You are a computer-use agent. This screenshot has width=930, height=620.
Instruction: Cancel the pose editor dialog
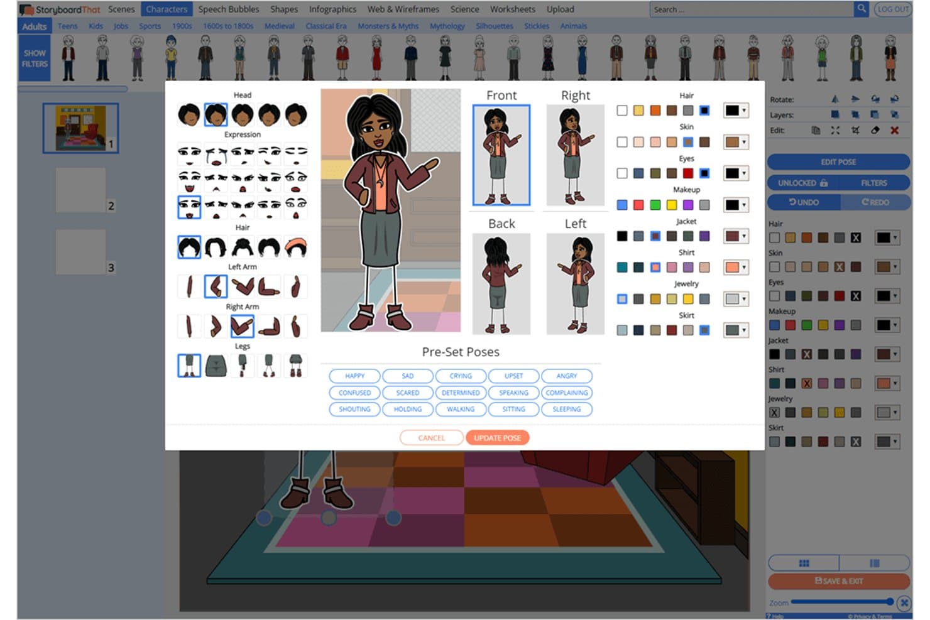point(431,438)
